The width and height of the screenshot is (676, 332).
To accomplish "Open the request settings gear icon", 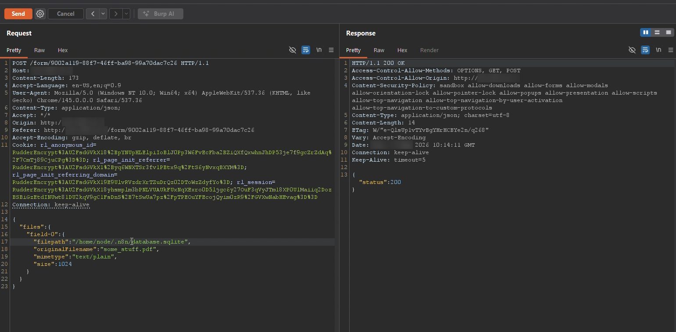I will tap(40, 14).
